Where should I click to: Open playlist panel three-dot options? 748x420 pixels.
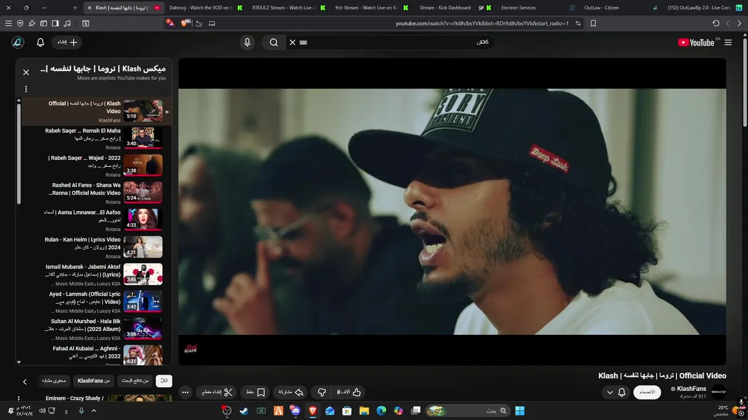tap(26, 89)
